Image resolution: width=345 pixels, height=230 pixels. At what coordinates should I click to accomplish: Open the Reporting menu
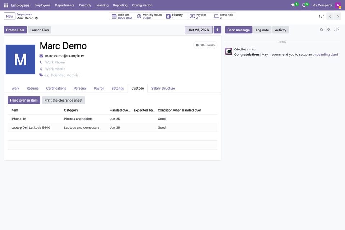point(121,5)
